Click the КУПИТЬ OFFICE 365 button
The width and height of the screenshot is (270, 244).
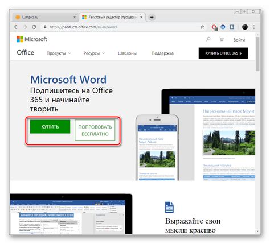coord(223,53)
